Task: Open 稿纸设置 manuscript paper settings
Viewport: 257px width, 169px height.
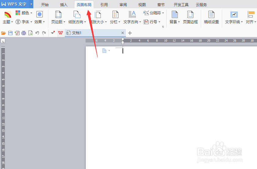Action: coord(211,17)
